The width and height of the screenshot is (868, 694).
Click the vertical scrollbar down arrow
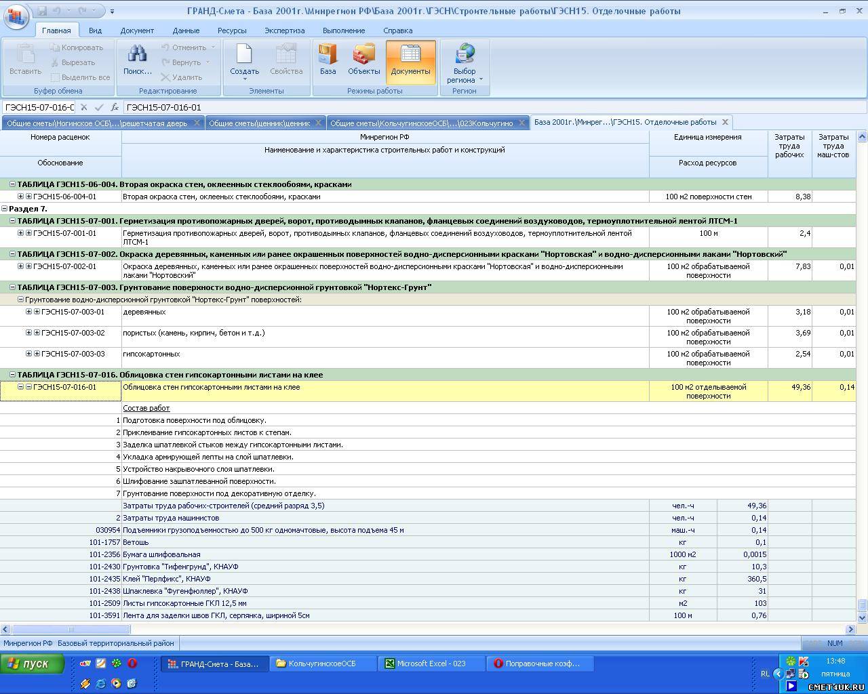862,617
